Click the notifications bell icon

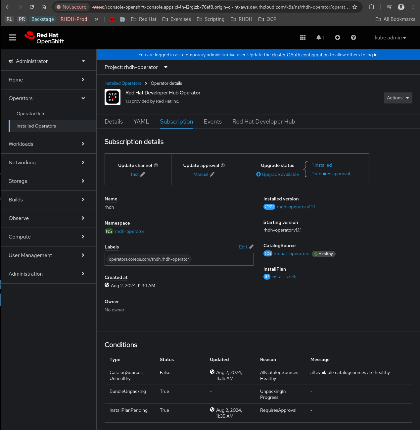319,37
